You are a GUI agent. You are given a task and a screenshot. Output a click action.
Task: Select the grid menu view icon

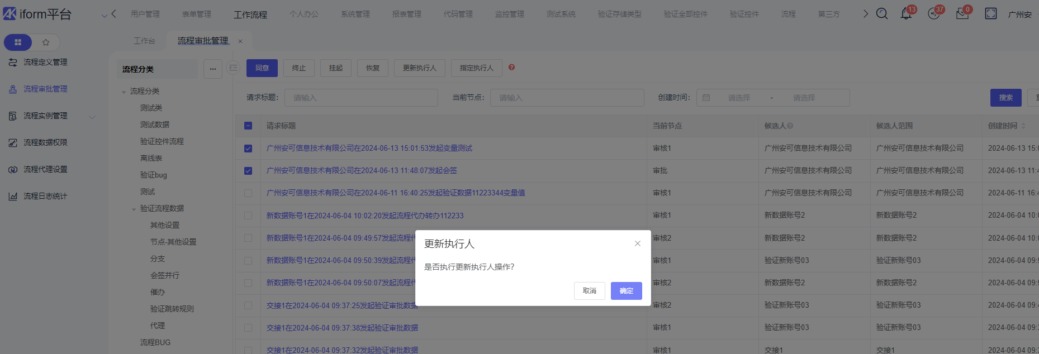pos(18,42)
